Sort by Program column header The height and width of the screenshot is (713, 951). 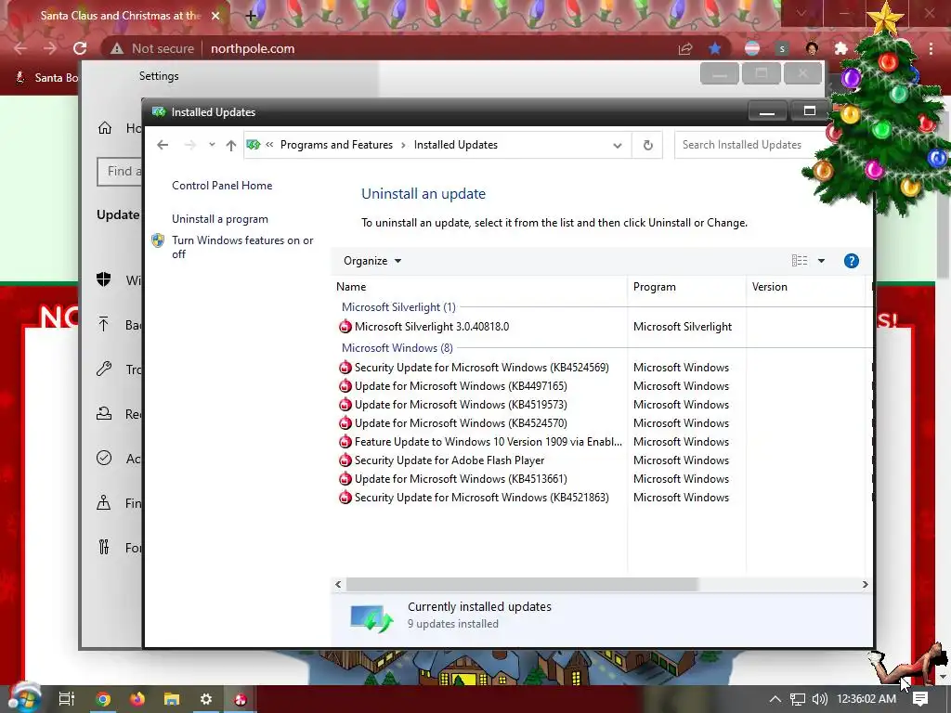click(x=686, y=287)
